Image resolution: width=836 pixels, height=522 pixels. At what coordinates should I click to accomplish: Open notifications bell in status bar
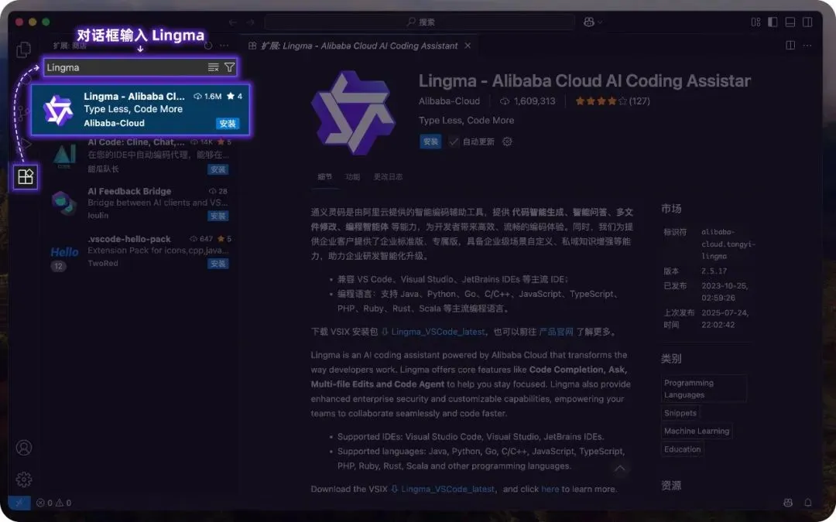[x=807, y=503]
